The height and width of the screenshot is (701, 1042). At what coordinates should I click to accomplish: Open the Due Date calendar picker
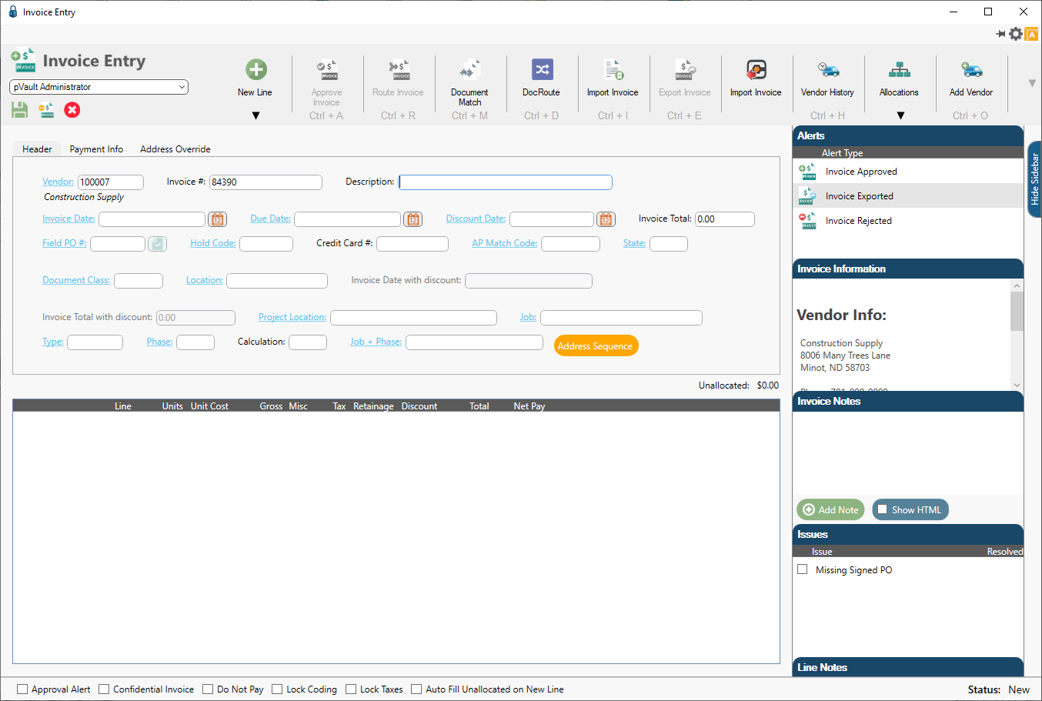pyautogui.click(x=413, y=219)
